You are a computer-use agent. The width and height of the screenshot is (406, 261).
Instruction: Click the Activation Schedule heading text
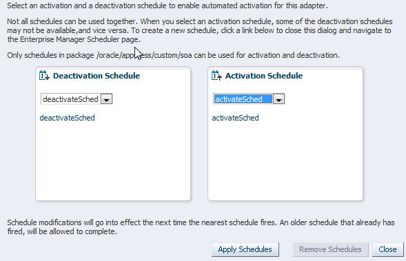pos(264,76)
